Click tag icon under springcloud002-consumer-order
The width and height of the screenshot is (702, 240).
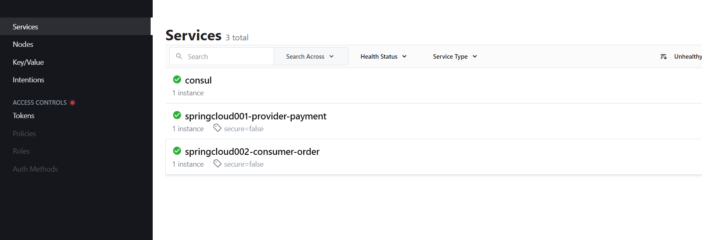[x=217, y=163]
